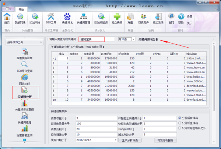Select 百度快照诊断 in the sidebar
The image size is (221, 149).
[25, 54]
